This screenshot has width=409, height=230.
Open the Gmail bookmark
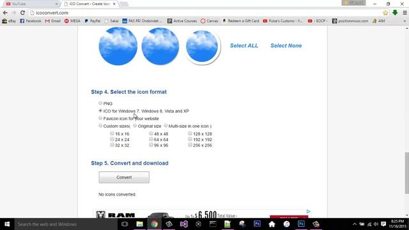click(52, 21)
